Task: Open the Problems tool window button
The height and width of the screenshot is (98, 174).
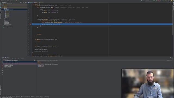Action: [x=18, y=96]
